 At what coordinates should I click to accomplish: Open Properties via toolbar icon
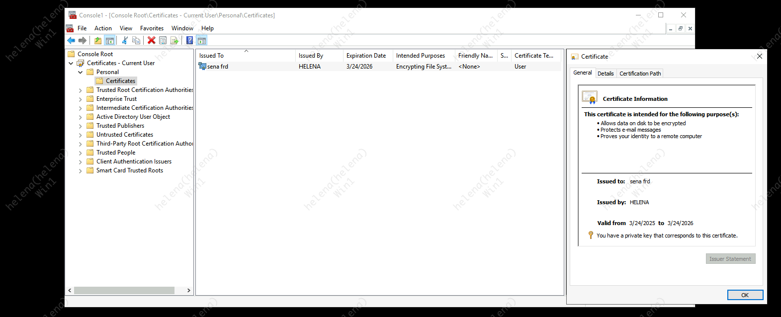pyautogui.click(x=163, y=41)
